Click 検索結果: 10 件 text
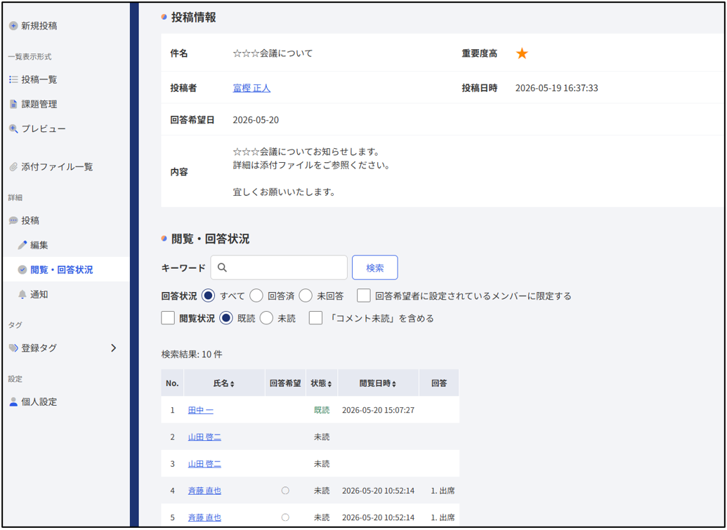Image resolution: width=727 pixels, height=530 pixels. point(192,355)
